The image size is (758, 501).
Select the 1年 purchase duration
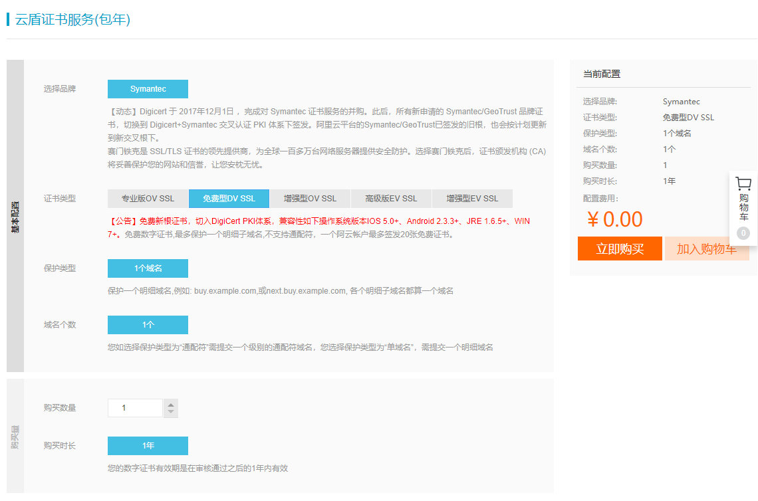click(148, 445)
